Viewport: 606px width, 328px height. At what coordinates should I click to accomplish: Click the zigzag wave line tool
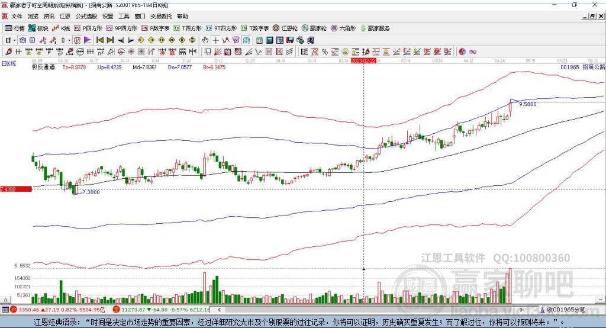(x=259, y=52)
